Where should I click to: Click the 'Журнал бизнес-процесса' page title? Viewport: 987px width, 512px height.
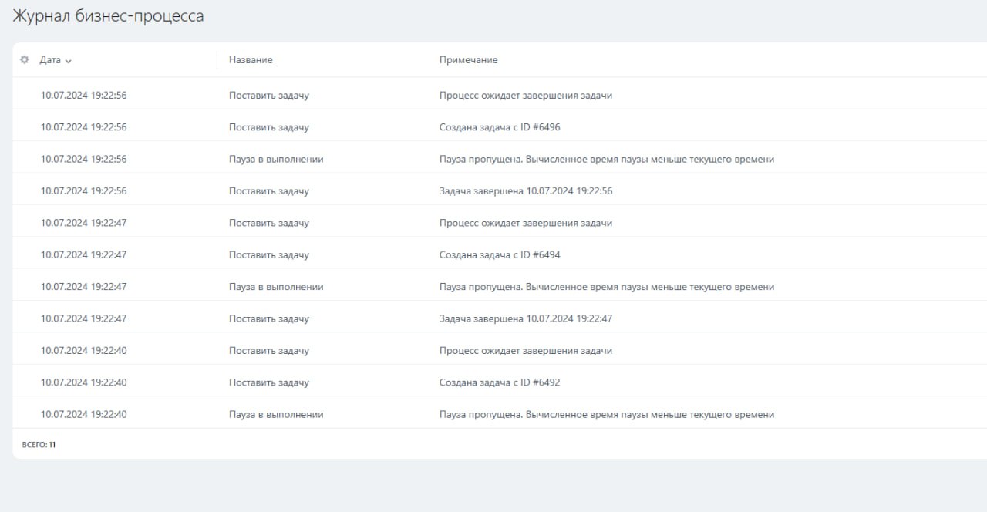108,15
